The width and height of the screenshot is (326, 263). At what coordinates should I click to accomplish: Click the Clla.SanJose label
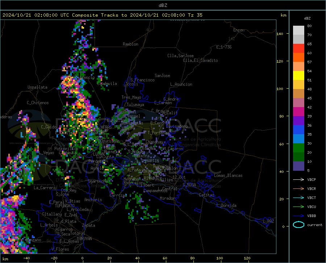[x=180, y=56]
